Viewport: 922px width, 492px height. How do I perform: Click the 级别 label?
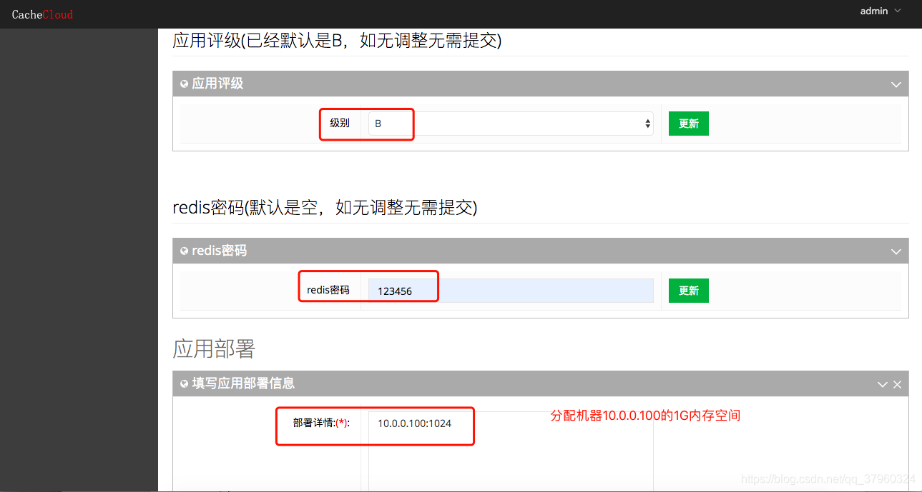[340, 123]
